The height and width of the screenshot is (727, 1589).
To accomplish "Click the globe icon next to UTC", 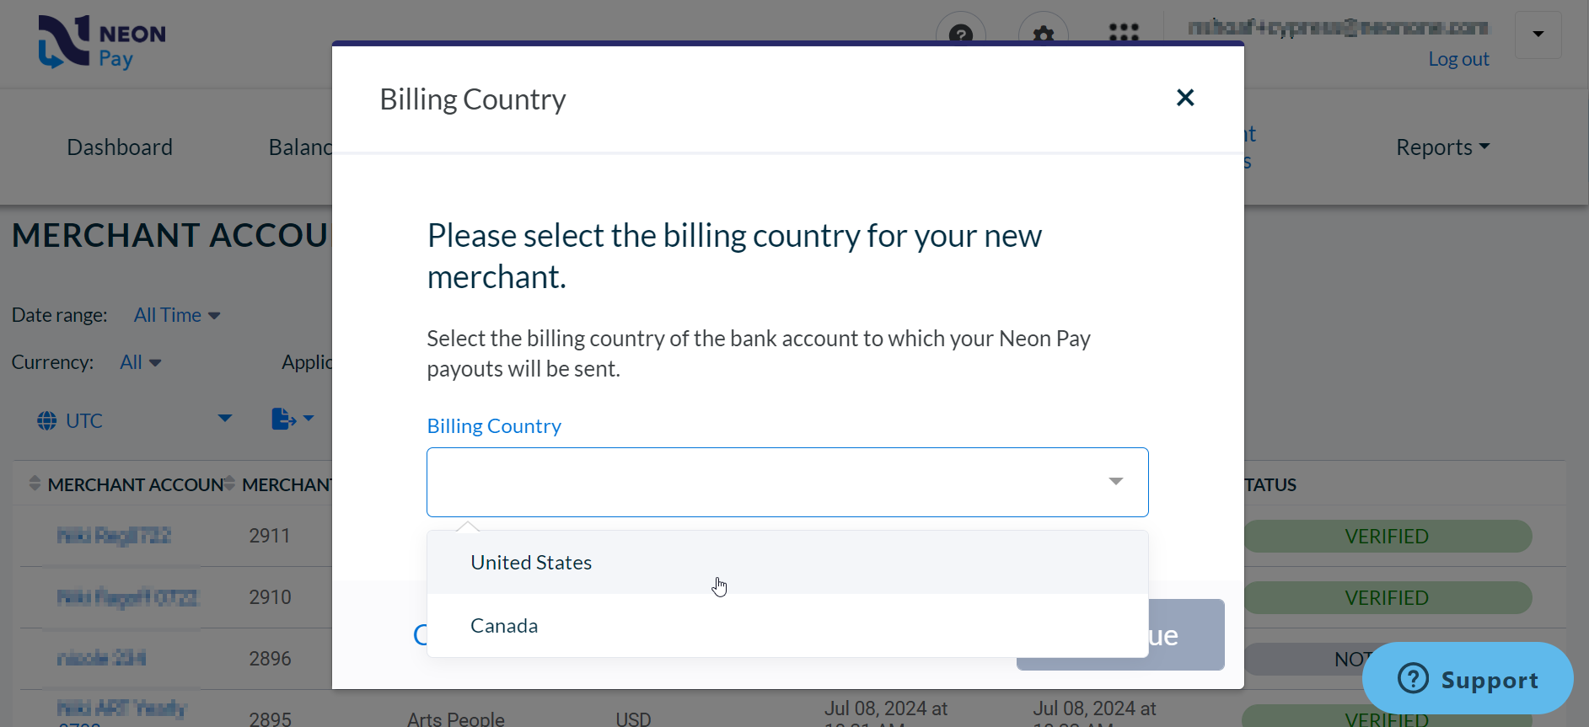I will (x=47, y=420).
